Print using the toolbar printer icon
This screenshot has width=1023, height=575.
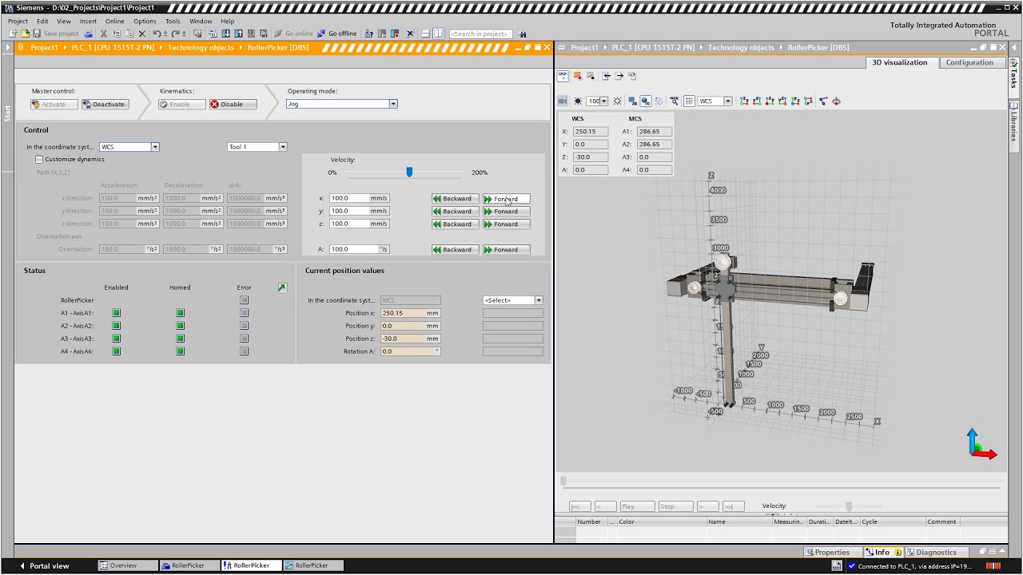click(88, 34)
